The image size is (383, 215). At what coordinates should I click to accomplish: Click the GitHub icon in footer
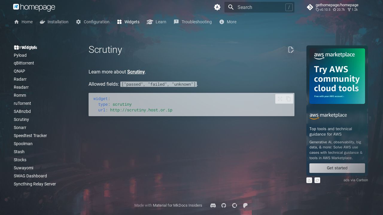click(x=224, y=205)
